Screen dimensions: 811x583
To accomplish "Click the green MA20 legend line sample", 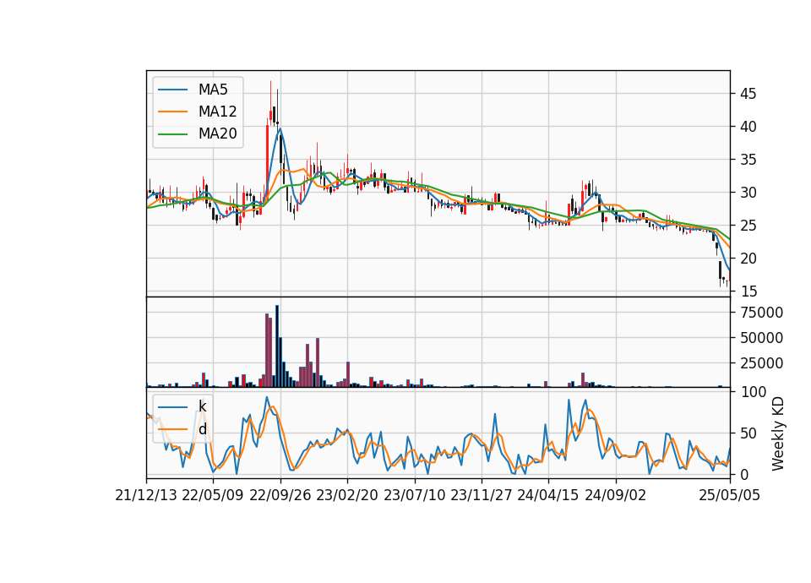I will pyautogui.click(x=172, y=133).
